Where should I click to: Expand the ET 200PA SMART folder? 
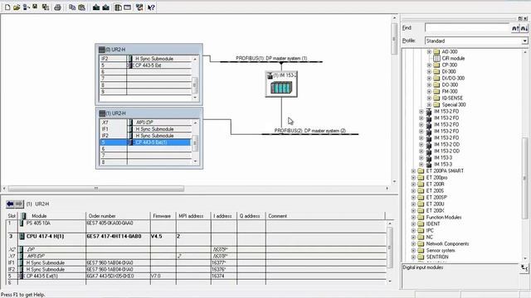click(413, 171)
